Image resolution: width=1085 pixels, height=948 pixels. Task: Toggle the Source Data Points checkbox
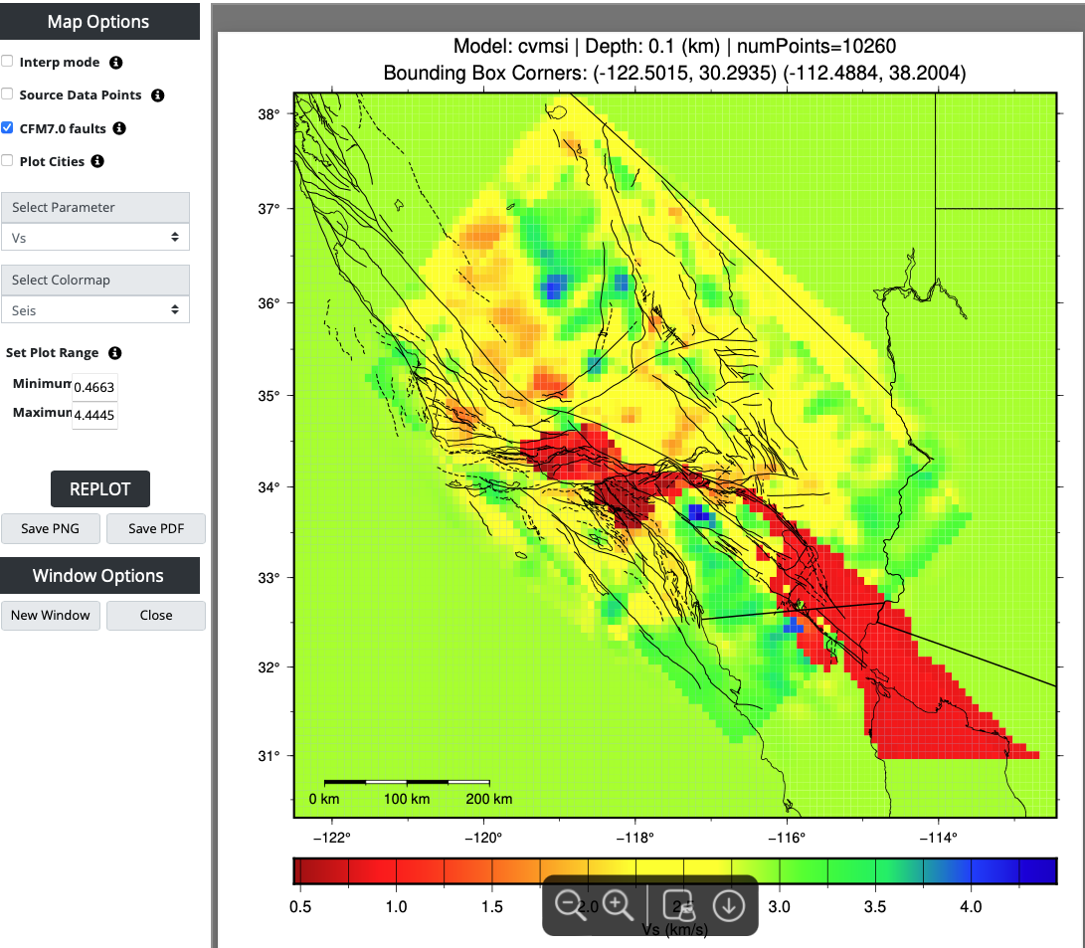8,95
